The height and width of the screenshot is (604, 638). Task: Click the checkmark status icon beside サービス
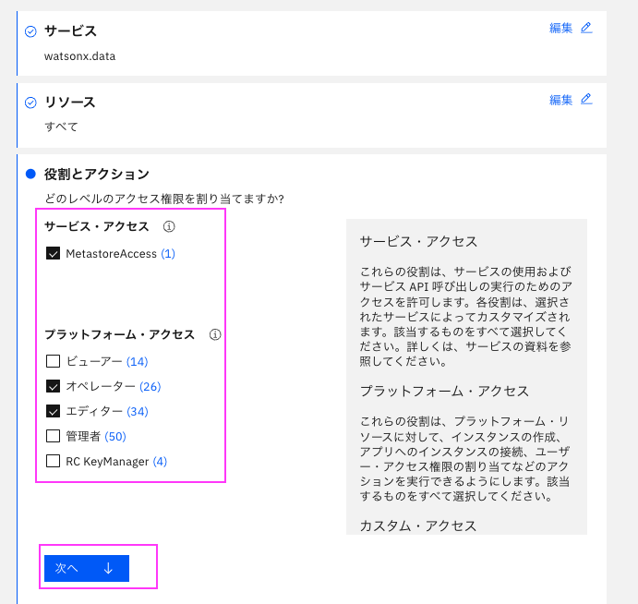pyautogui.click(x=30, y=31)
